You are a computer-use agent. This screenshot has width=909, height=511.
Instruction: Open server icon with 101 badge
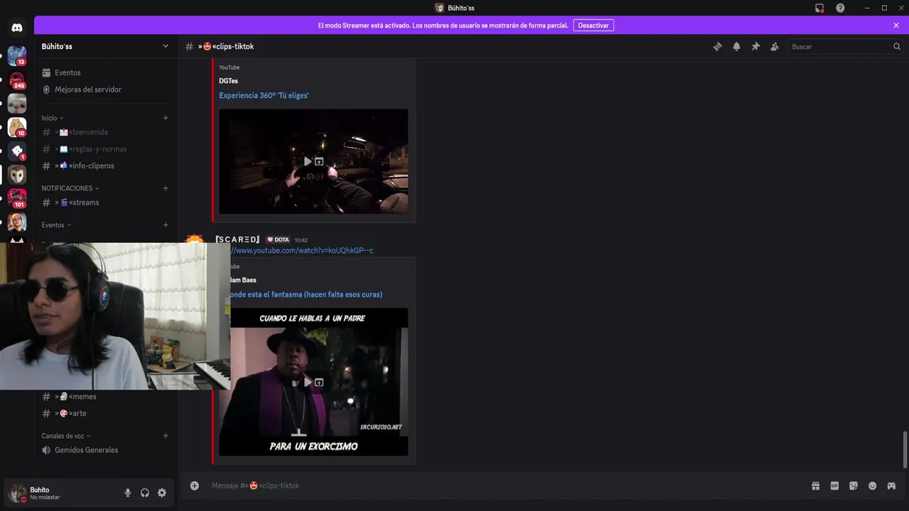[17, 199]
